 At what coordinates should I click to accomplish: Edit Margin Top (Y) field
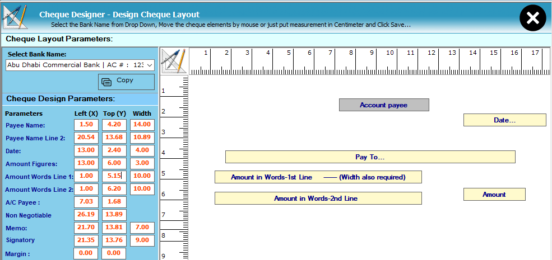click(x=114, y=253)
